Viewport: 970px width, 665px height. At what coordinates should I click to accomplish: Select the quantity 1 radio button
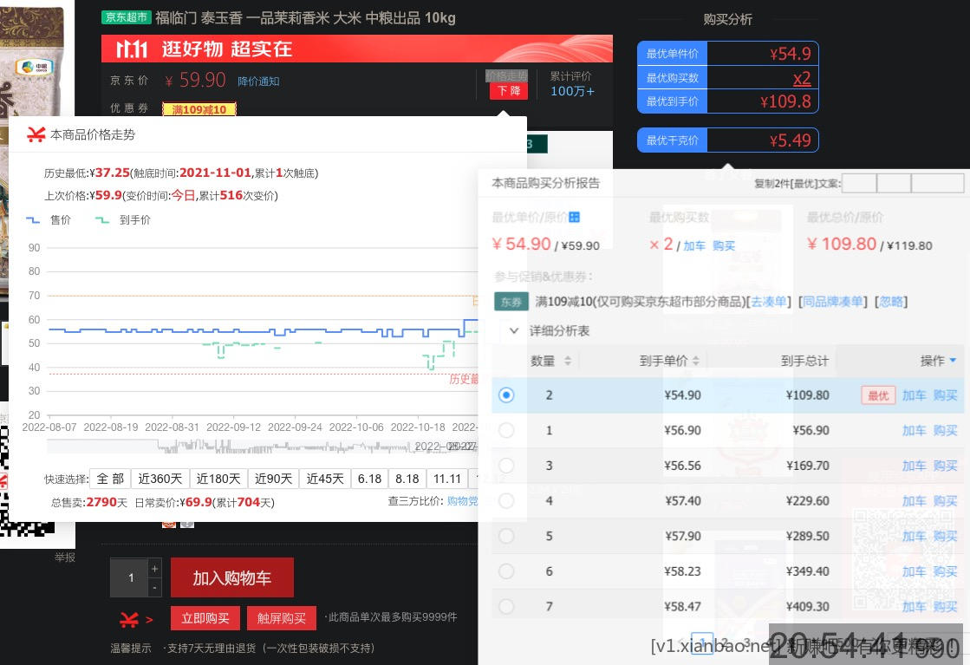click(506, 430)
